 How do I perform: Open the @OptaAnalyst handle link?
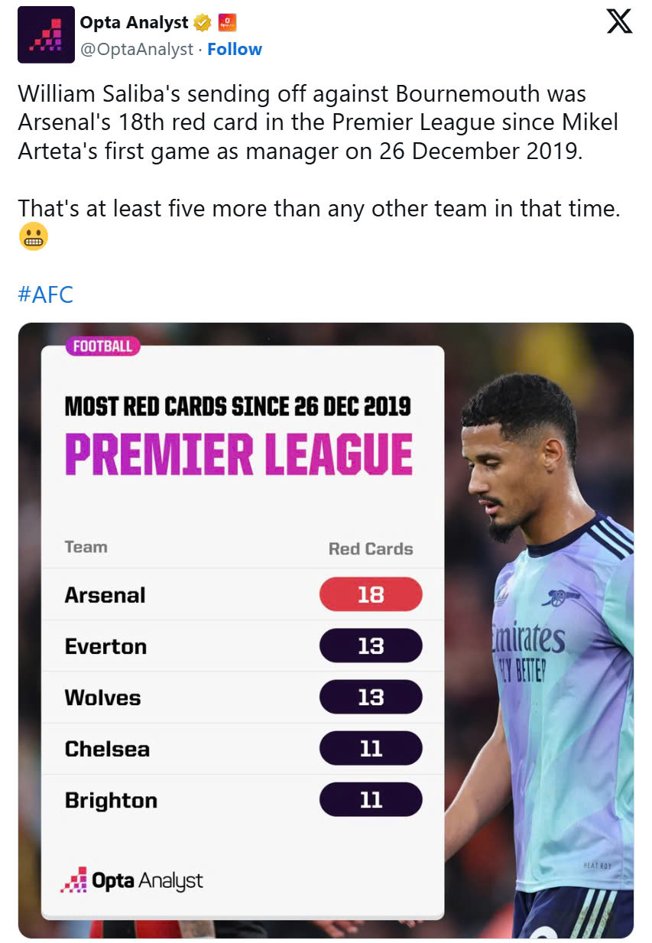click(x=137, y=50)
